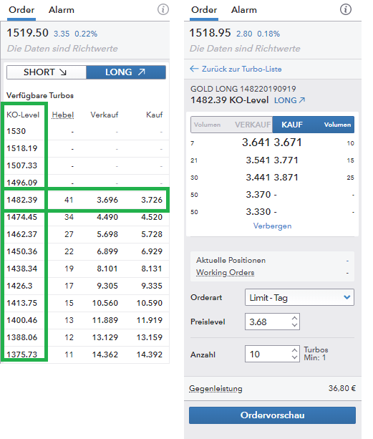The image size is (373, 439).
Task: Click KO-Level column header
Action: pyautogui.click(x=23, y=115)
